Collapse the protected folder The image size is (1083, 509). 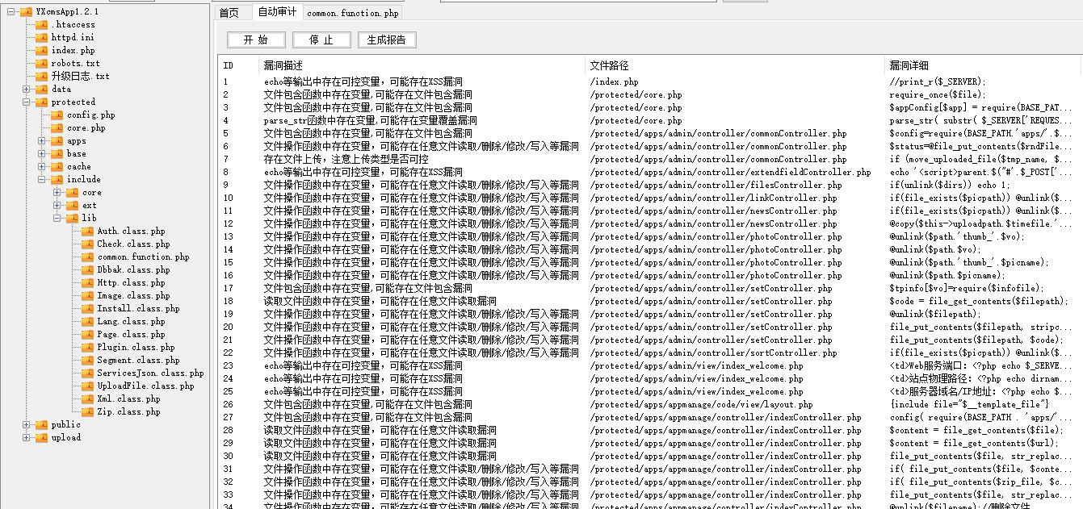[x=27, y=102]
